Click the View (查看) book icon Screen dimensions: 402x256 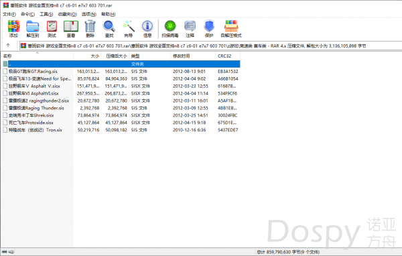coord(71,26)
